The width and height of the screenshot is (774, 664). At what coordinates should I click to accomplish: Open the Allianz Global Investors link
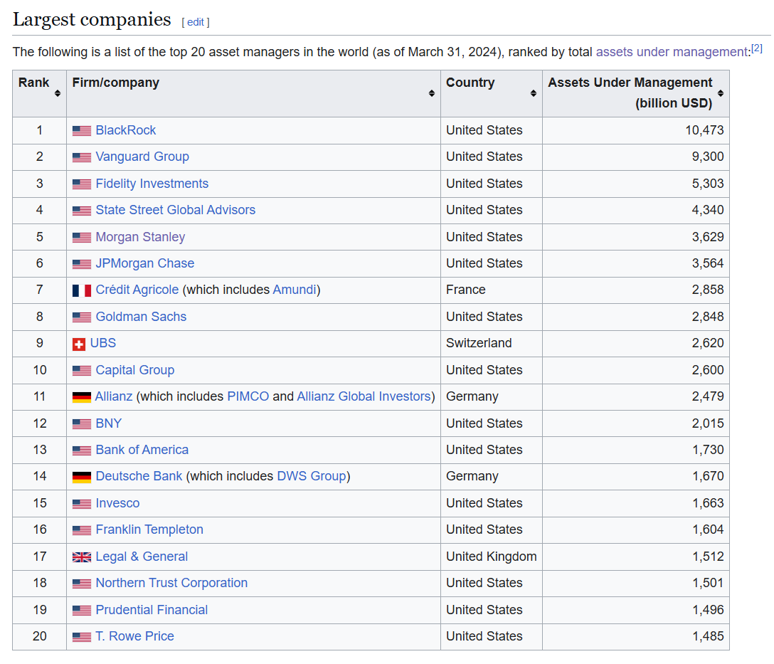point(364,396)
